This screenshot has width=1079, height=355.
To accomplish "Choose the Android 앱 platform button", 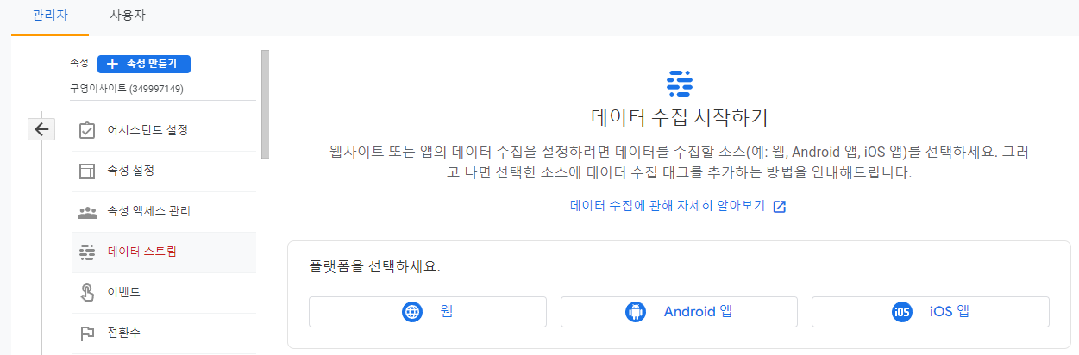I will [679, 312].
